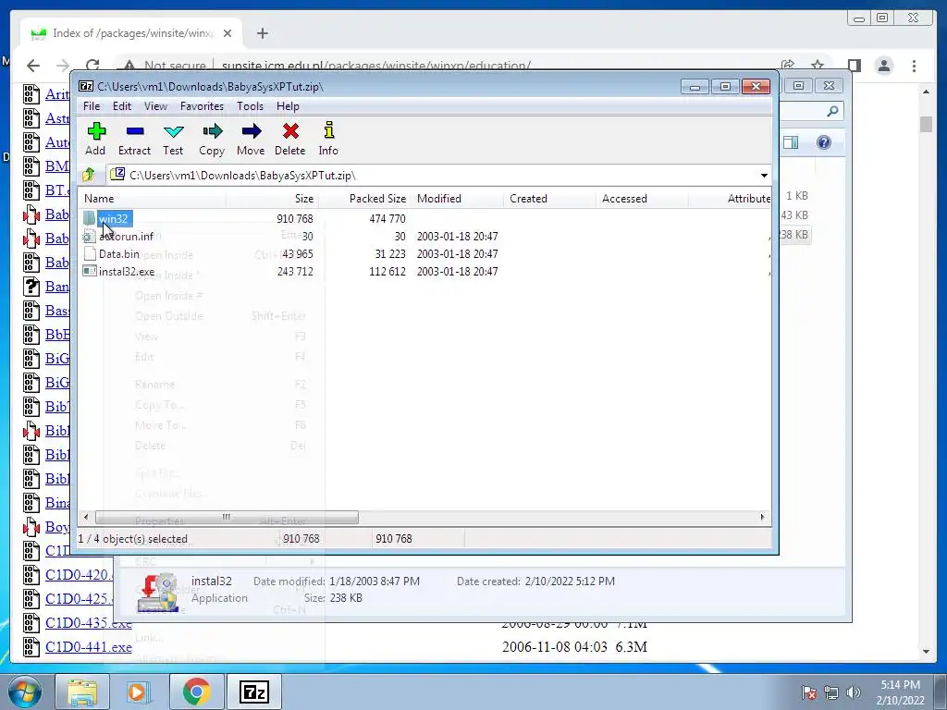Screen dimensions: 947x710
Task: Click the Explorer search magnifier icon
Action: click(x=833, y=111)
